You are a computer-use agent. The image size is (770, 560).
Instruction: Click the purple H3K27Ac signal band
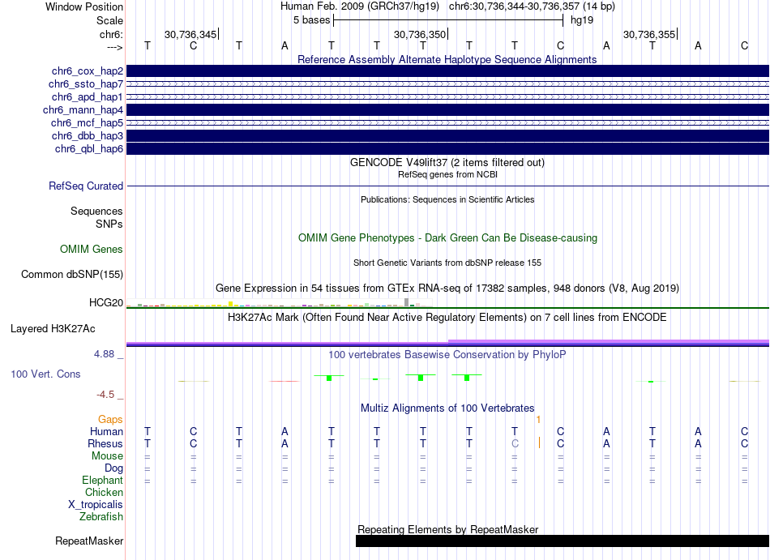pyautogui.click(x=447, y=343)
